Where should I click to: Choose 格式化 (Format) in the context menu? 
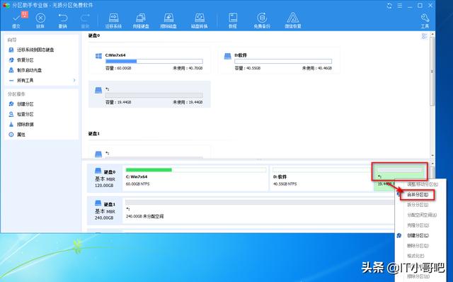pos(415,256)
